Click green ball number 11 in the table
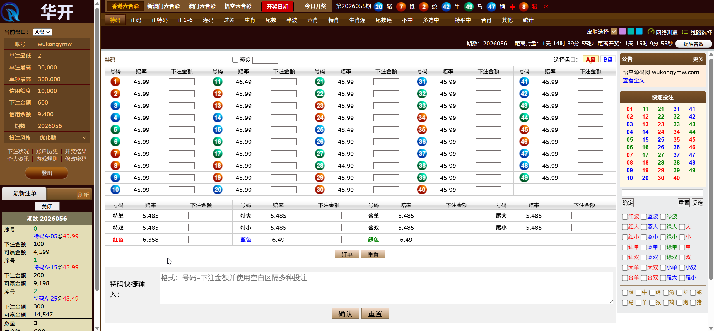The image size is (714, 331). pyautogui.click(x=218, y=82)
